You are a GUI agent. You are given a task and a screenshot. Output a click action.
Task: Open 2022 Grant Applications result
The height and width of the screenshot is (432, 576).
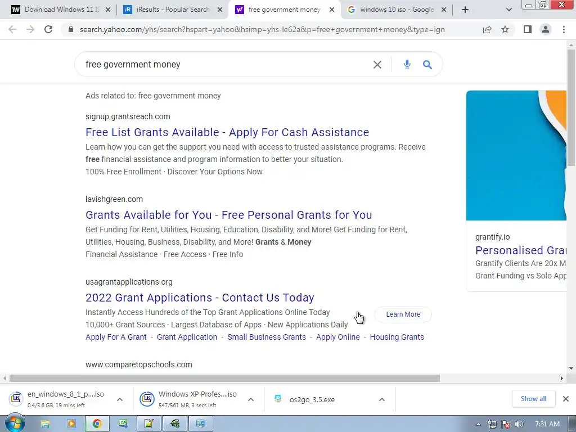[200, 298]
